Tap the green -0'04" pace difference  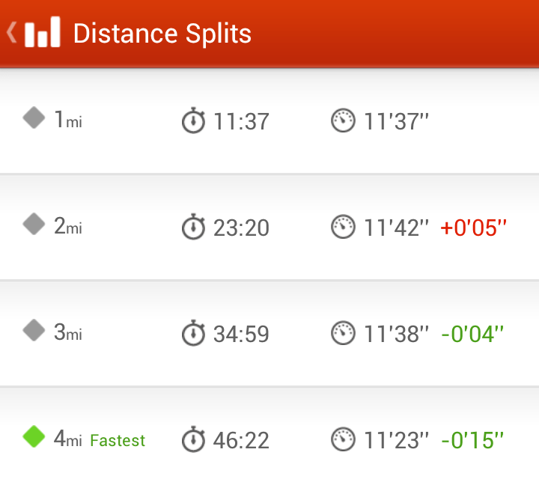pyautogui.click(x=472, y=334)
